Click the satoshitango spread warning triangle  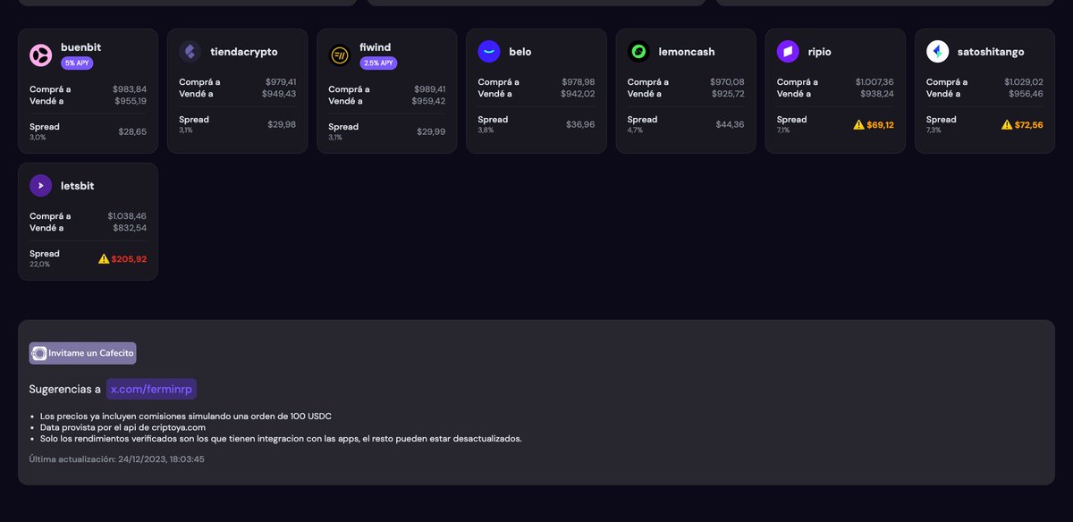(1007, 125)
